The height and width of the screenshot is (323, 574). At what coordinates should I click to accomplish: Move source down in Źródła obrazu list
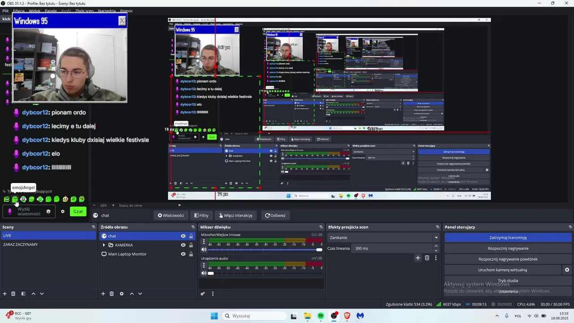(140, 294)
